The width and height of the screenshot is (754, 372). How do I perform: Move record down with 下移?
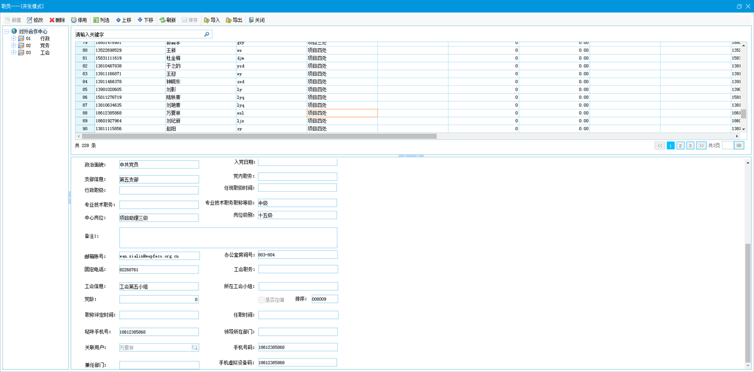point(145,20)
